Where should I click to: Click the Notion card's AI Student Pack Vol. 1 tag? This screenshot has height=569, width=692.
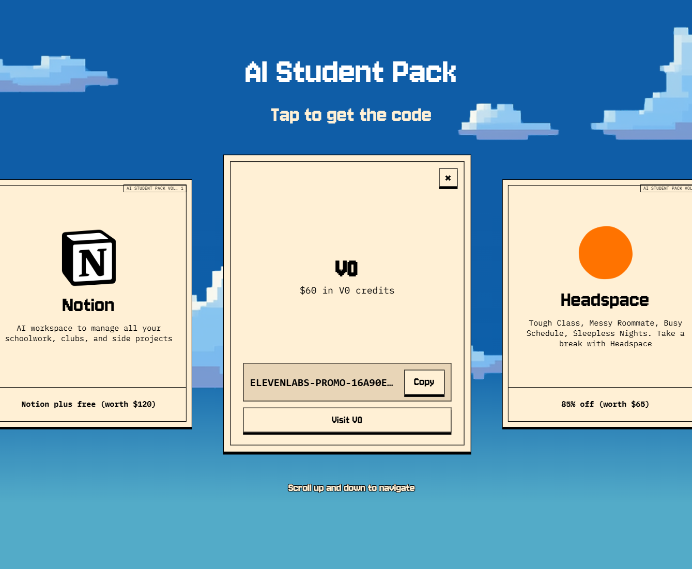[155, 189]
